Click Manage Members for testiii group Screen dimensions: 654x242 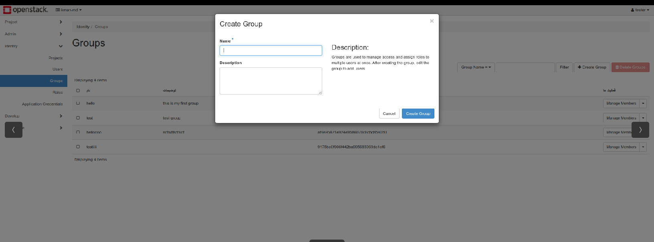coord(621,147)
